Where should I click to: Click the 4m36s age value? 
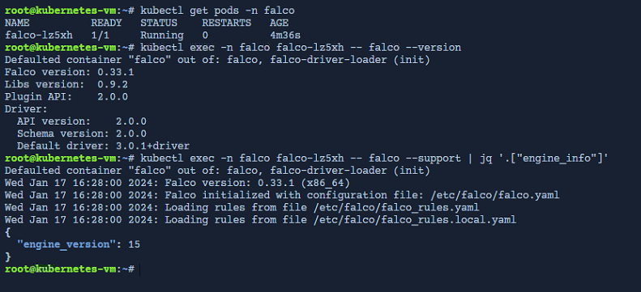[285, 36]
